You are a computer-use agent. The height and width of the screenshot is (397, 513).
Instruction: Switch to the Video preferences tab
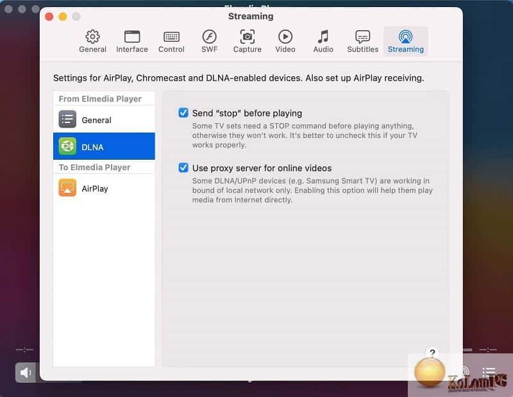[285, 41]
